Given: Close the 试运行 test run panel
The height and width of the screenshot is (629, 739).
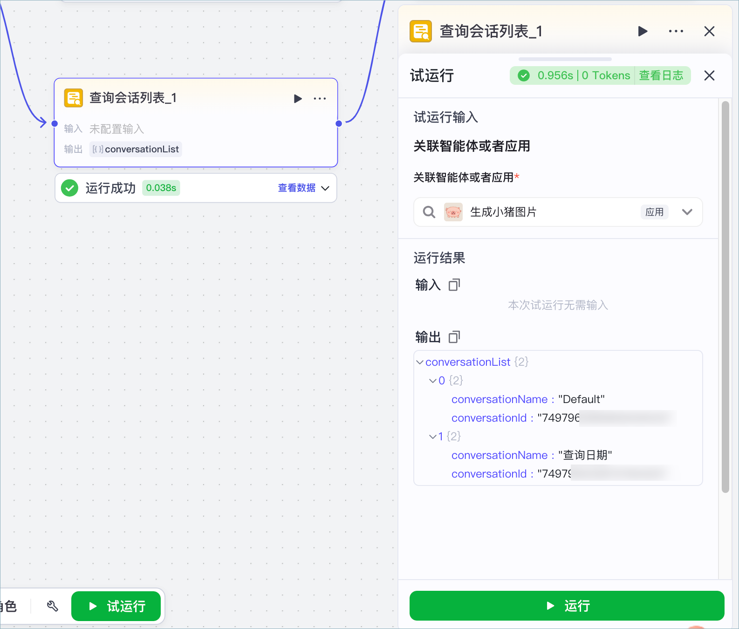Looking at the screenshot, I should (x=709, y=75).
